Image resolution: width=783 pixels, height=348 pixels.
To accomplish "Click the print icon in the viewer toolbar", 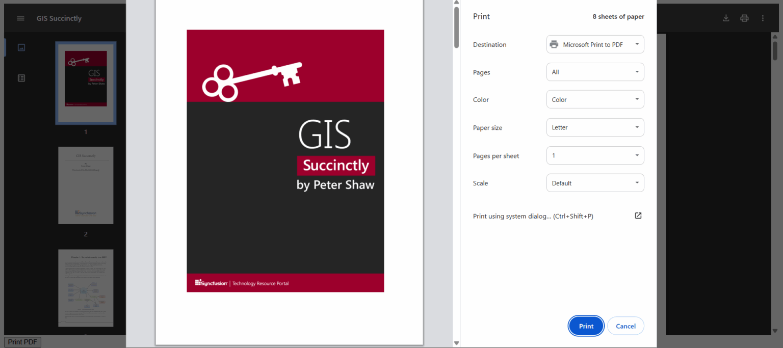I will click(x=744, y=18).
